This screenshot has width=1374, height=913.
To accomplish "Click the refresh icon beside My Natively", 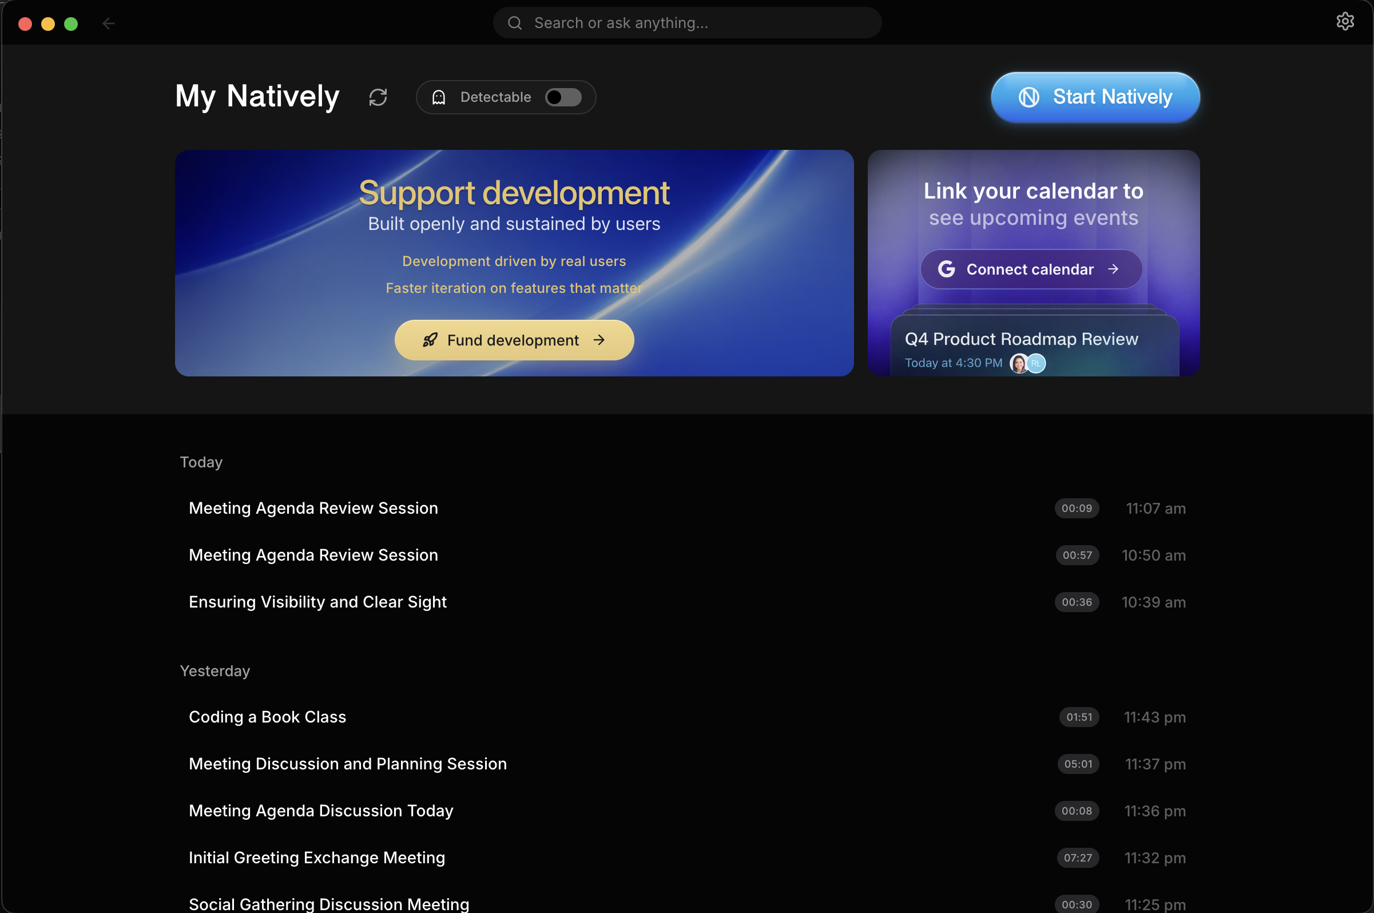I will (379, 97).
